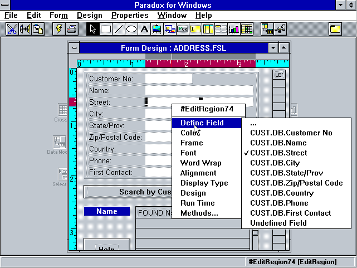Open Form Design window control menu box

click(74, 48)
